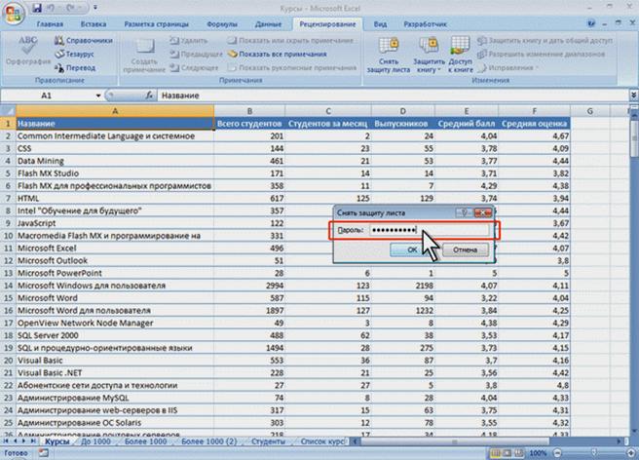Switch to Page Layout view in status bar
The width and height of the screenshot is (639, 460).
click(507, 453)
